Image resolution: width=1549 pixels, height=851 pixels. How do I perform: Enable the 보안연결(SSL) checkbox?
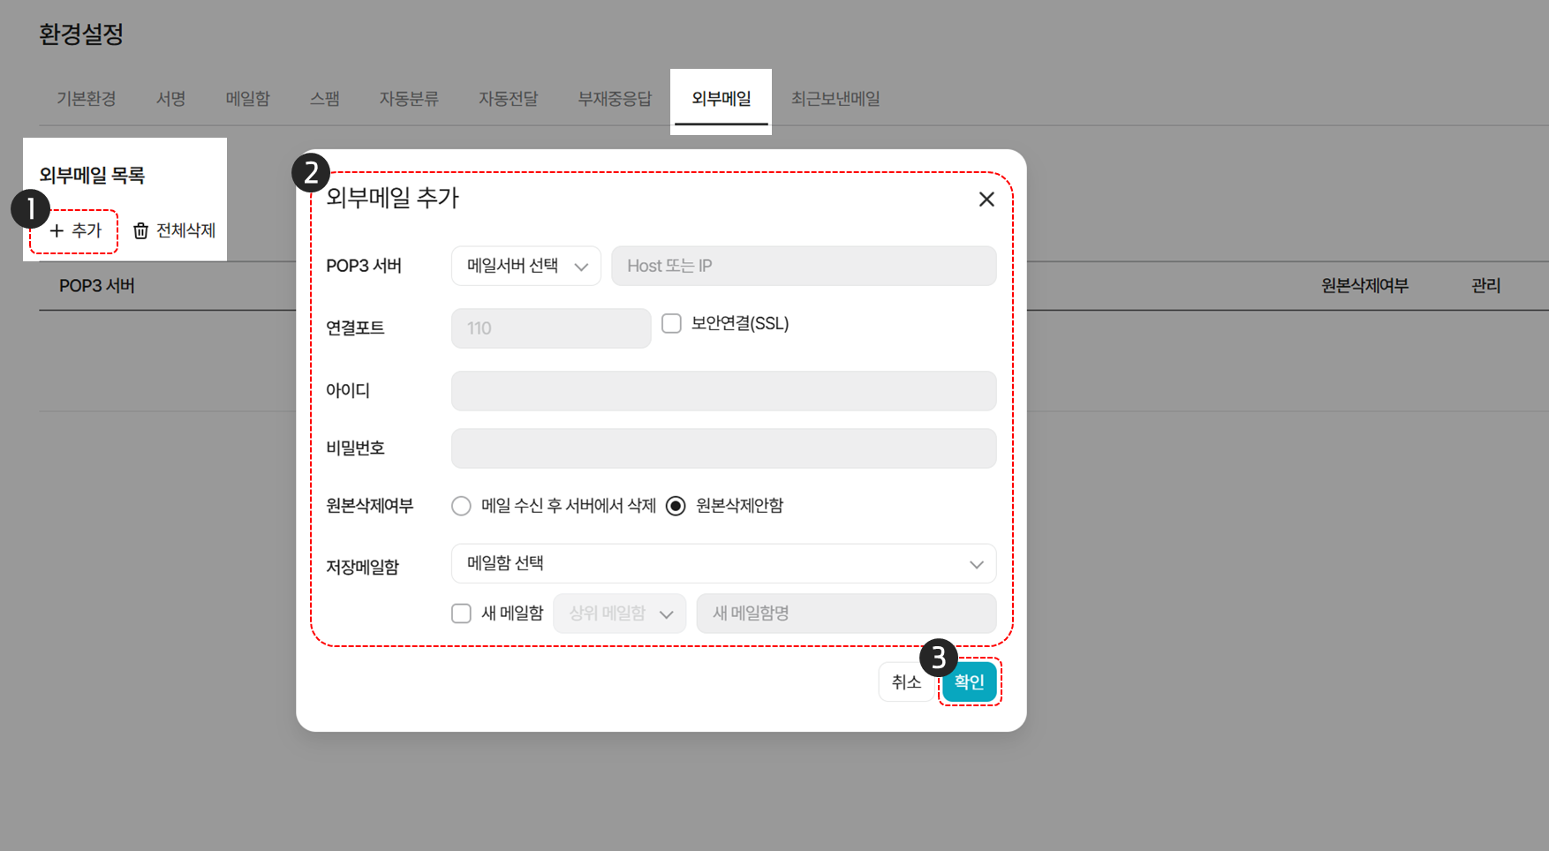click(672, 324)
